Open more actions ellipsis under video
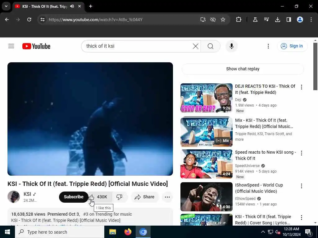The image size is (318, 238). (x=167, y=197)
